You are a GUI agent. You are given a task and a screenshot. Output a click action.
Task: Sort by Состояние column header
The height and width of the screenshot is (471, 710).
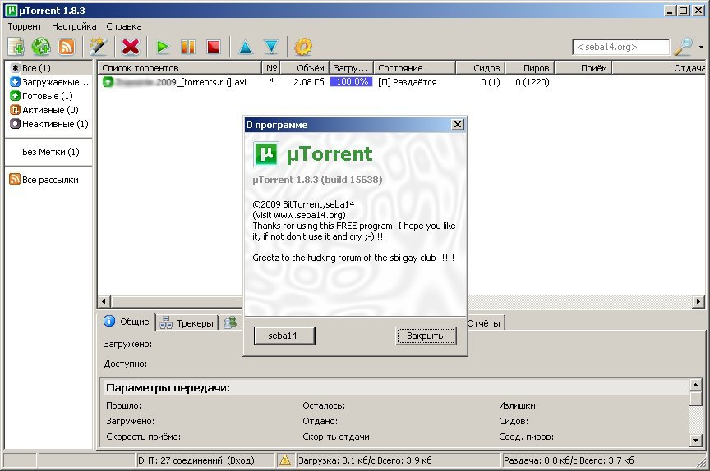pos(414,68)
